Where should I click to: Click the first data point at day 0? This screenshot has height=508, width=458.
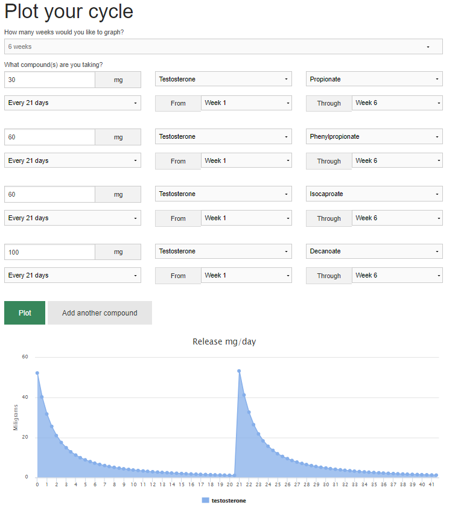(37, 373)
